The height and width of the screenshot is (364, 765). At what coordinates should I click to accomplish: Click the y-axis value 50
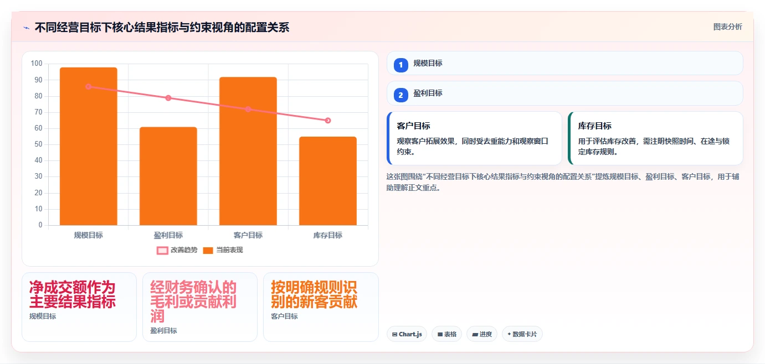point(38,144)
